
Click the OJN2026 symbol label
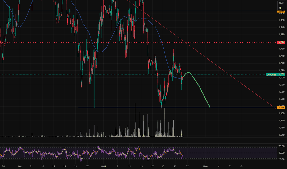tap(271, 75)
